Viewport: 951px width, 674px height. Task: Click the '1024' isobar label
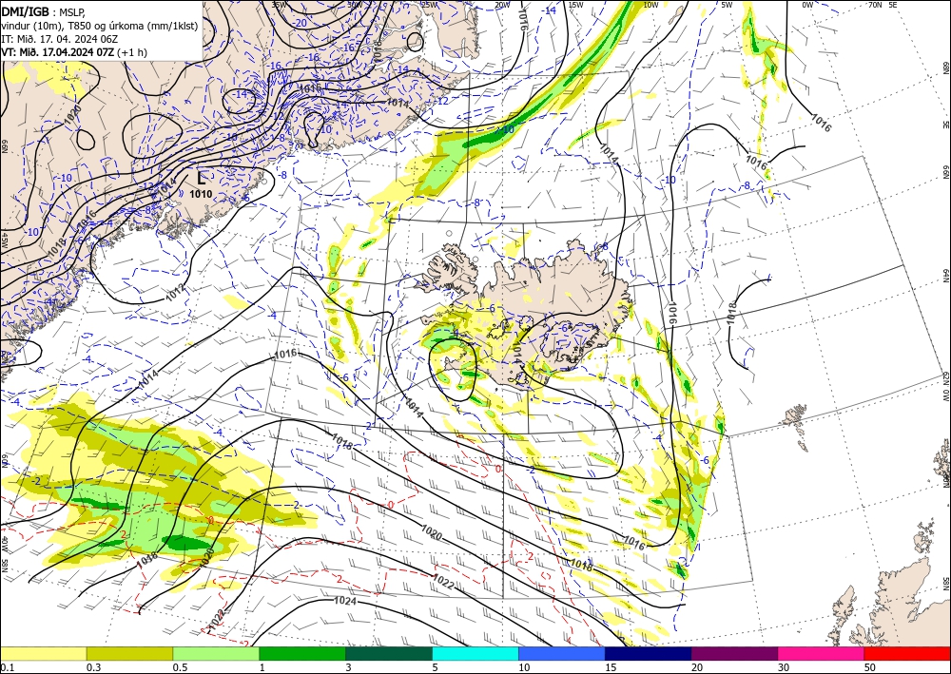[345, 601]
